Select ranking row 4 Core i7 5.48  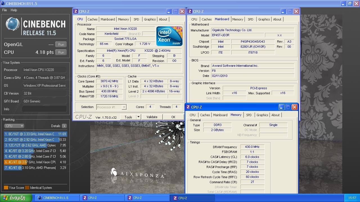[x=35, y=151]
